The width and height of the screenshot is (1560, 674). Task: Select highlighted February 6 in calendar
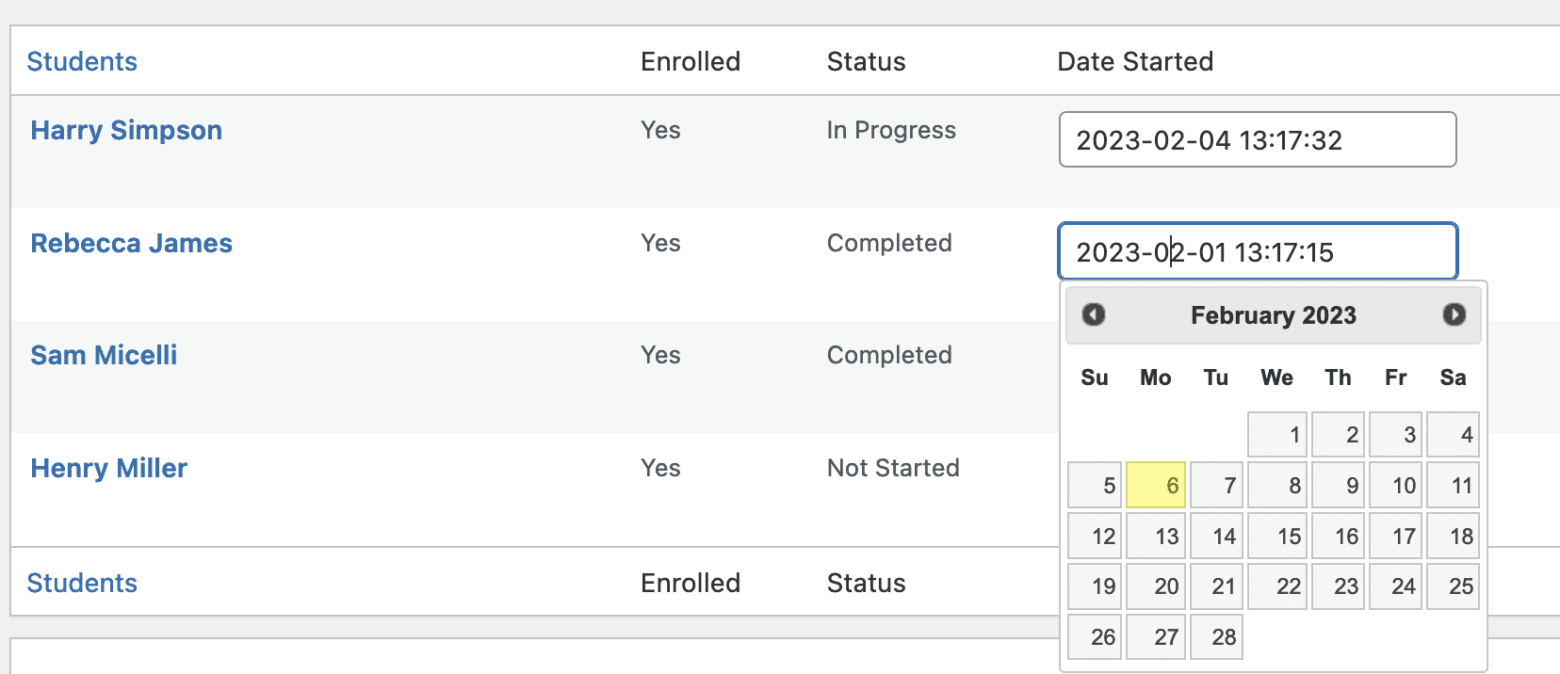click(1156, 486)
